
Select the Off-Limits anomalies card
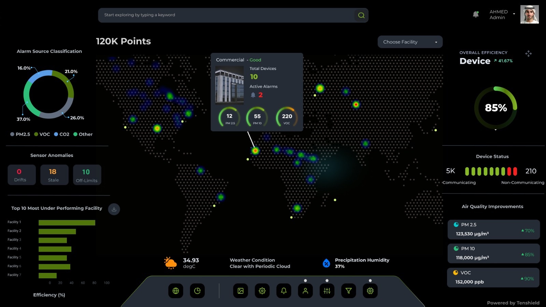(x=87, y=175)
